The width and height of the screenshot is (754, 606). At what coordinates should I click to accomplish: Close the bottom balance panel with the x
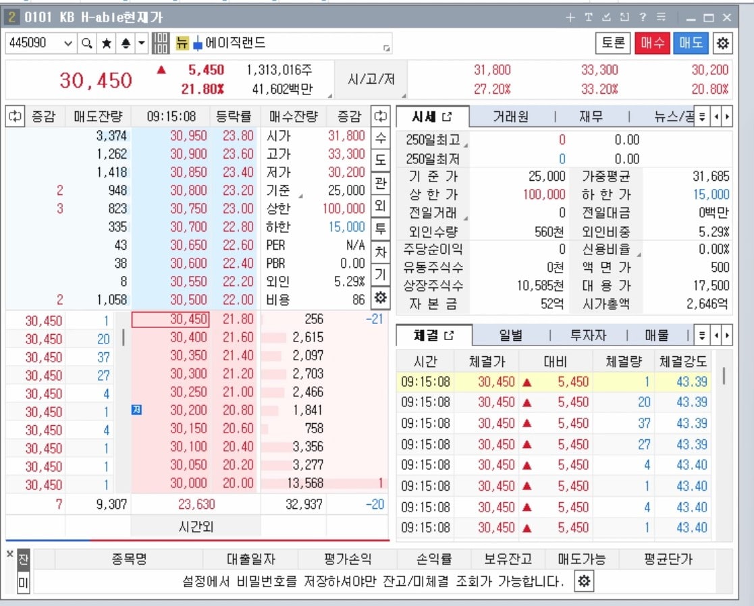click(9, 553)
